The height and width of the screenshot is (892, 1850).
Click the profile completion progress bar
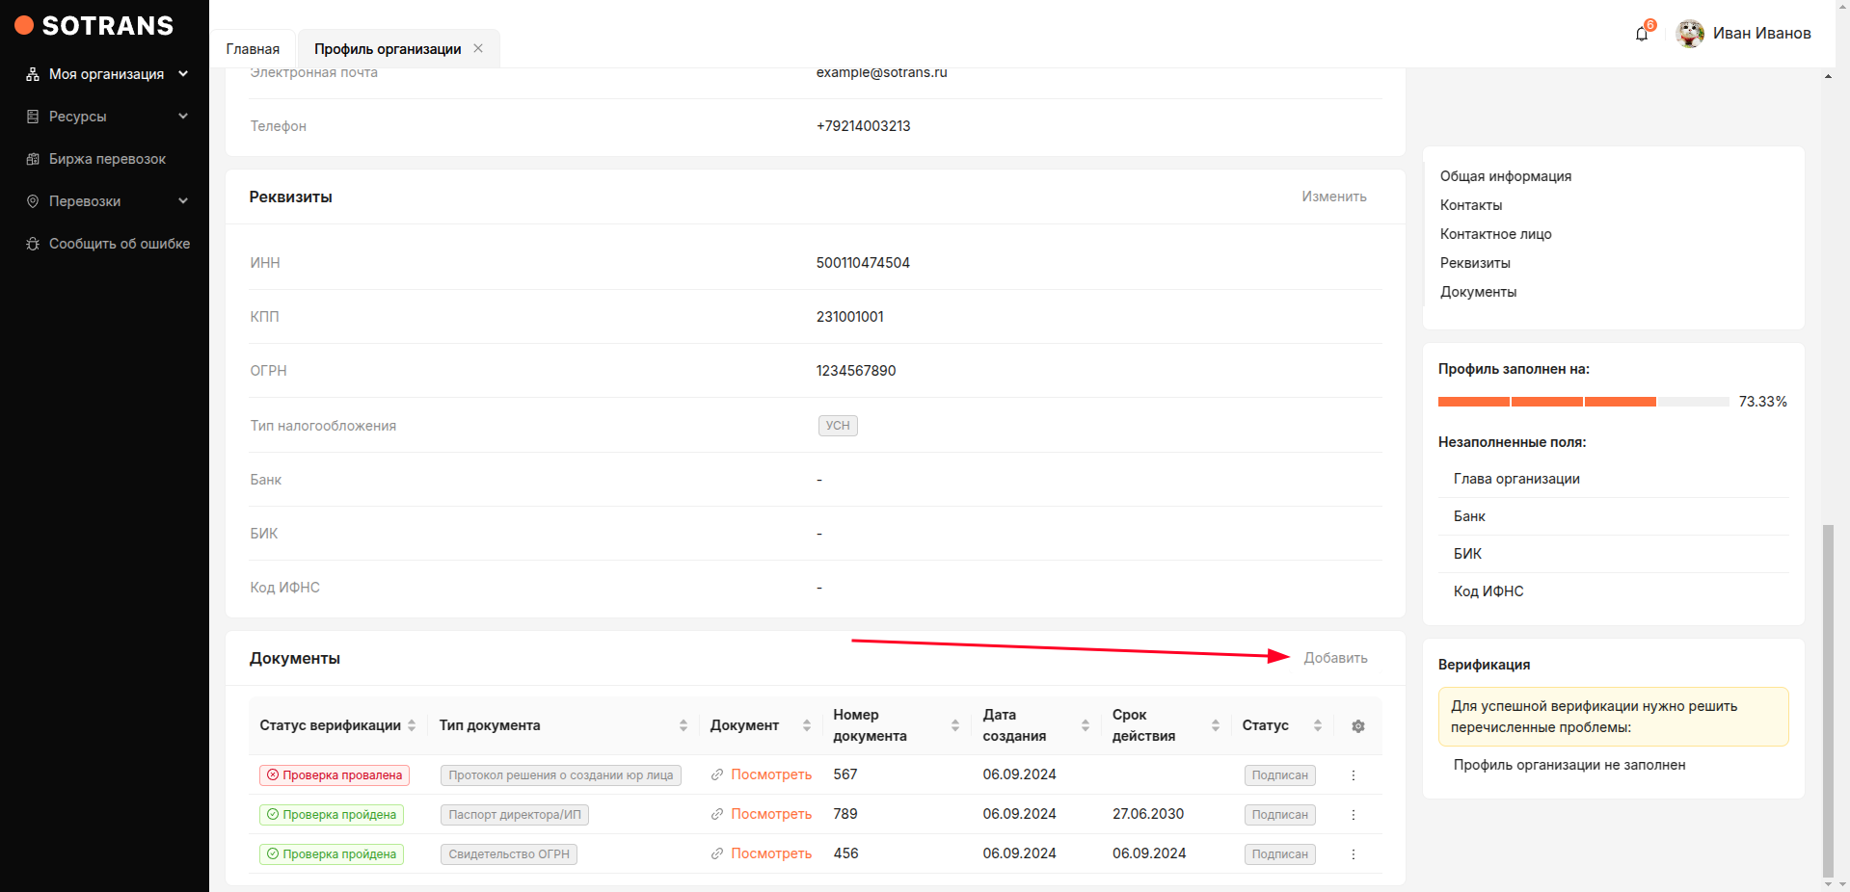coord(1582,402)
